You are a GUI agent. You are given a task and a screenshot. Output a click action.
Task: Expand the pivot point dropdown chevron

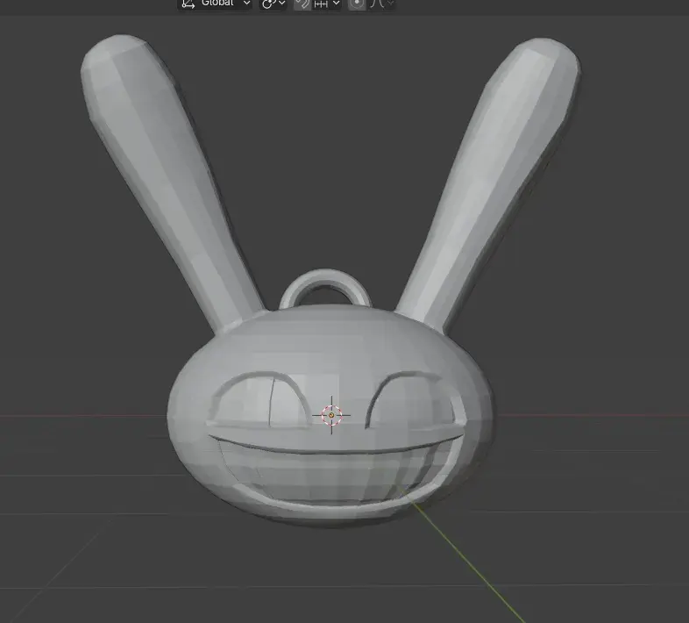point(281,4)
